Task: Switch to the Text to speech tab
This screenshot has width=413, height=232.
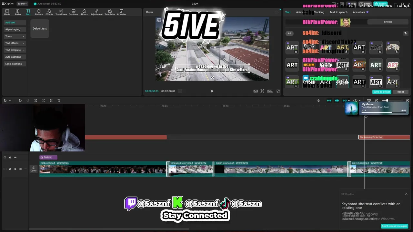Action: (338, 12)
